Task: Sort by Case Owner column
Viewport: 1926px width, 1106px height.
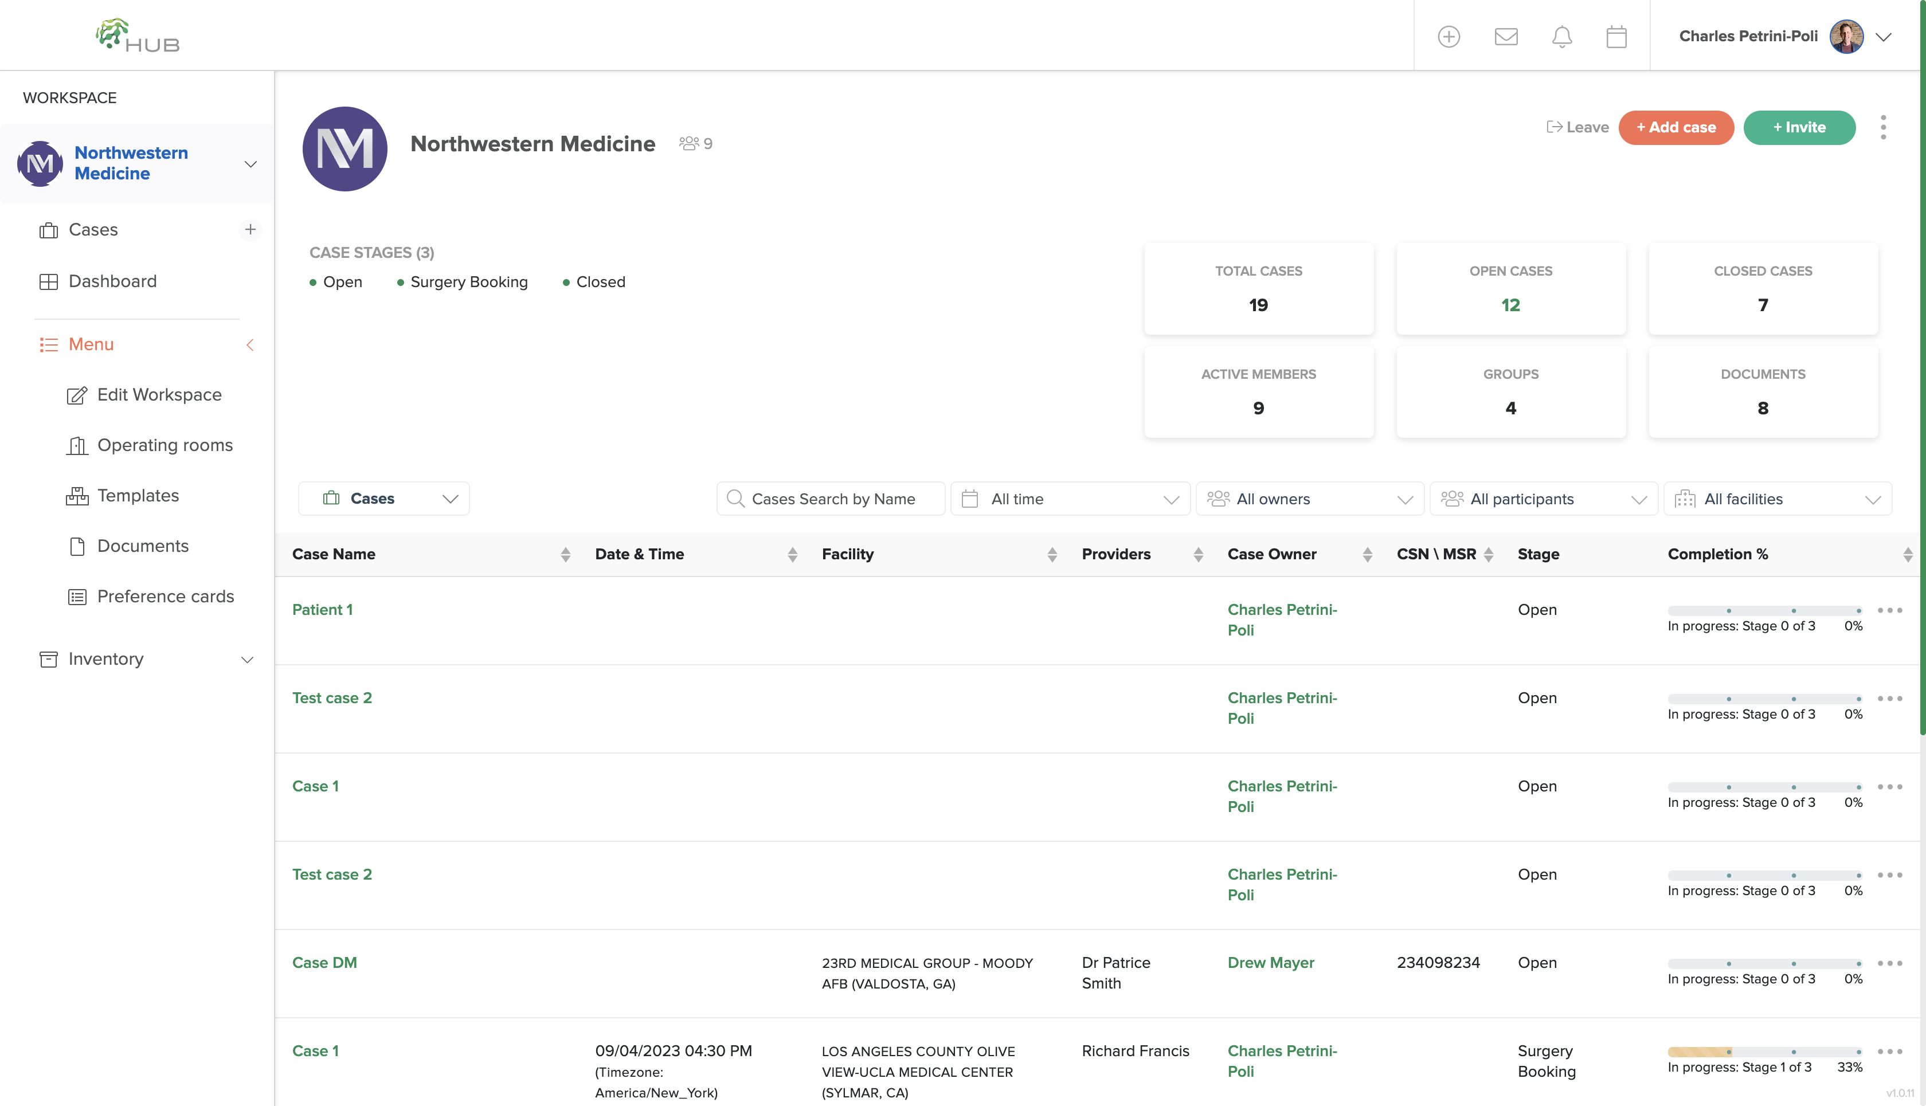Action: (x=1368, y=555)
